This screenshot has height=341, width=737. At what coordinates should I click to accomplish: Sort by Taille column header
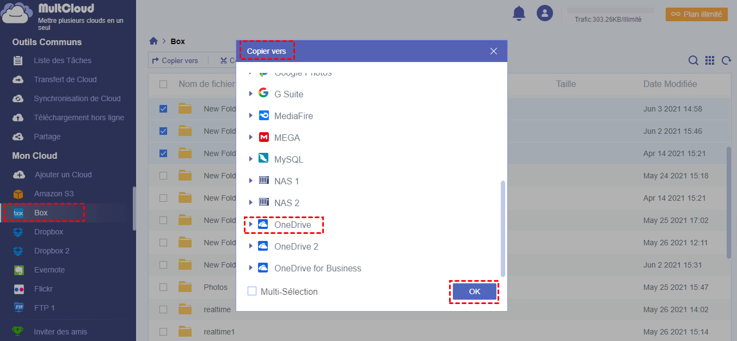point(566,84)
